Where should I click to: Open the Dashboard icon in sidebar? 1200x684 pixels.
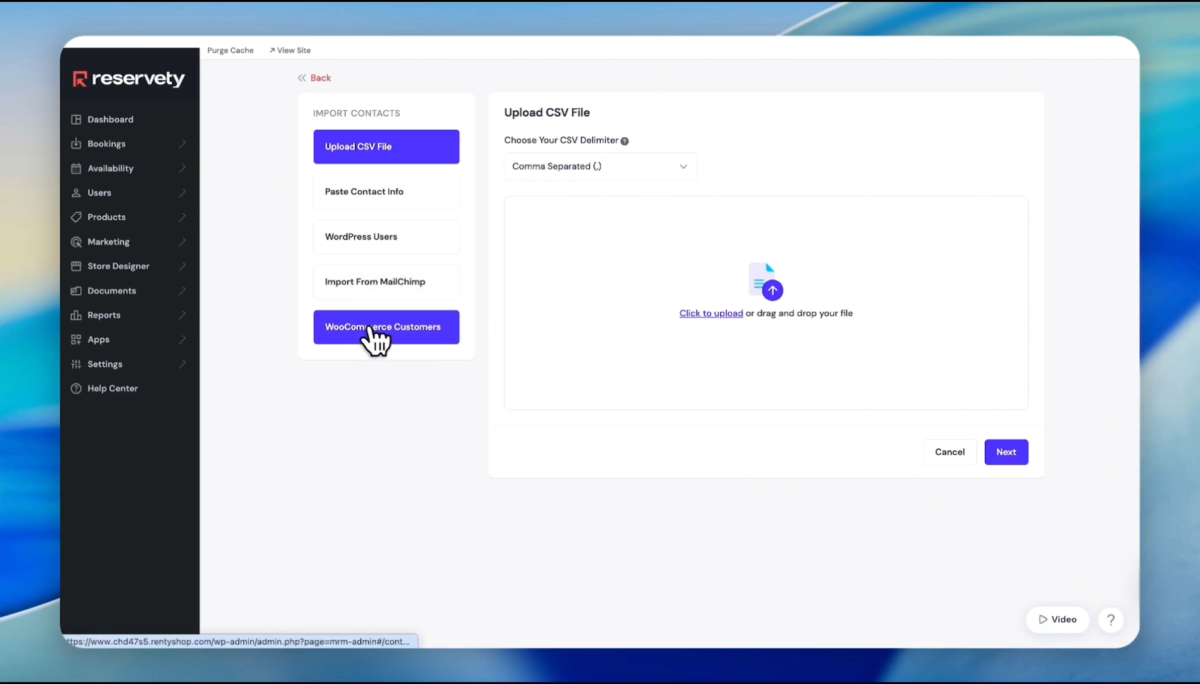(x=76, y=119)
